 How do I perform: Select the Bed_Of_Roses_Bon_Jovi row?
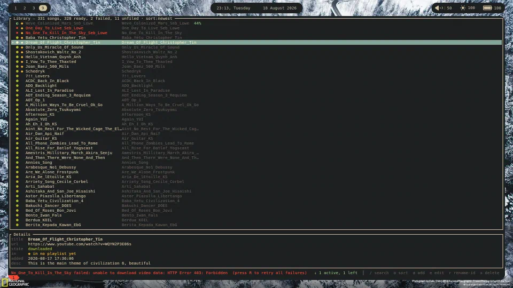[x=256, y=211]
